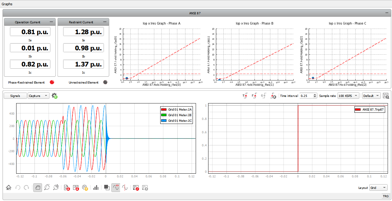
Task: Click the Signals button
Action: coord(15,96)
